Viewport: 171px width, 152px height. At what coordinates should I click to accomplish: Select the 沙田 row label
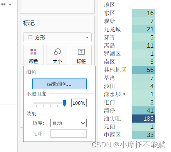109,86
